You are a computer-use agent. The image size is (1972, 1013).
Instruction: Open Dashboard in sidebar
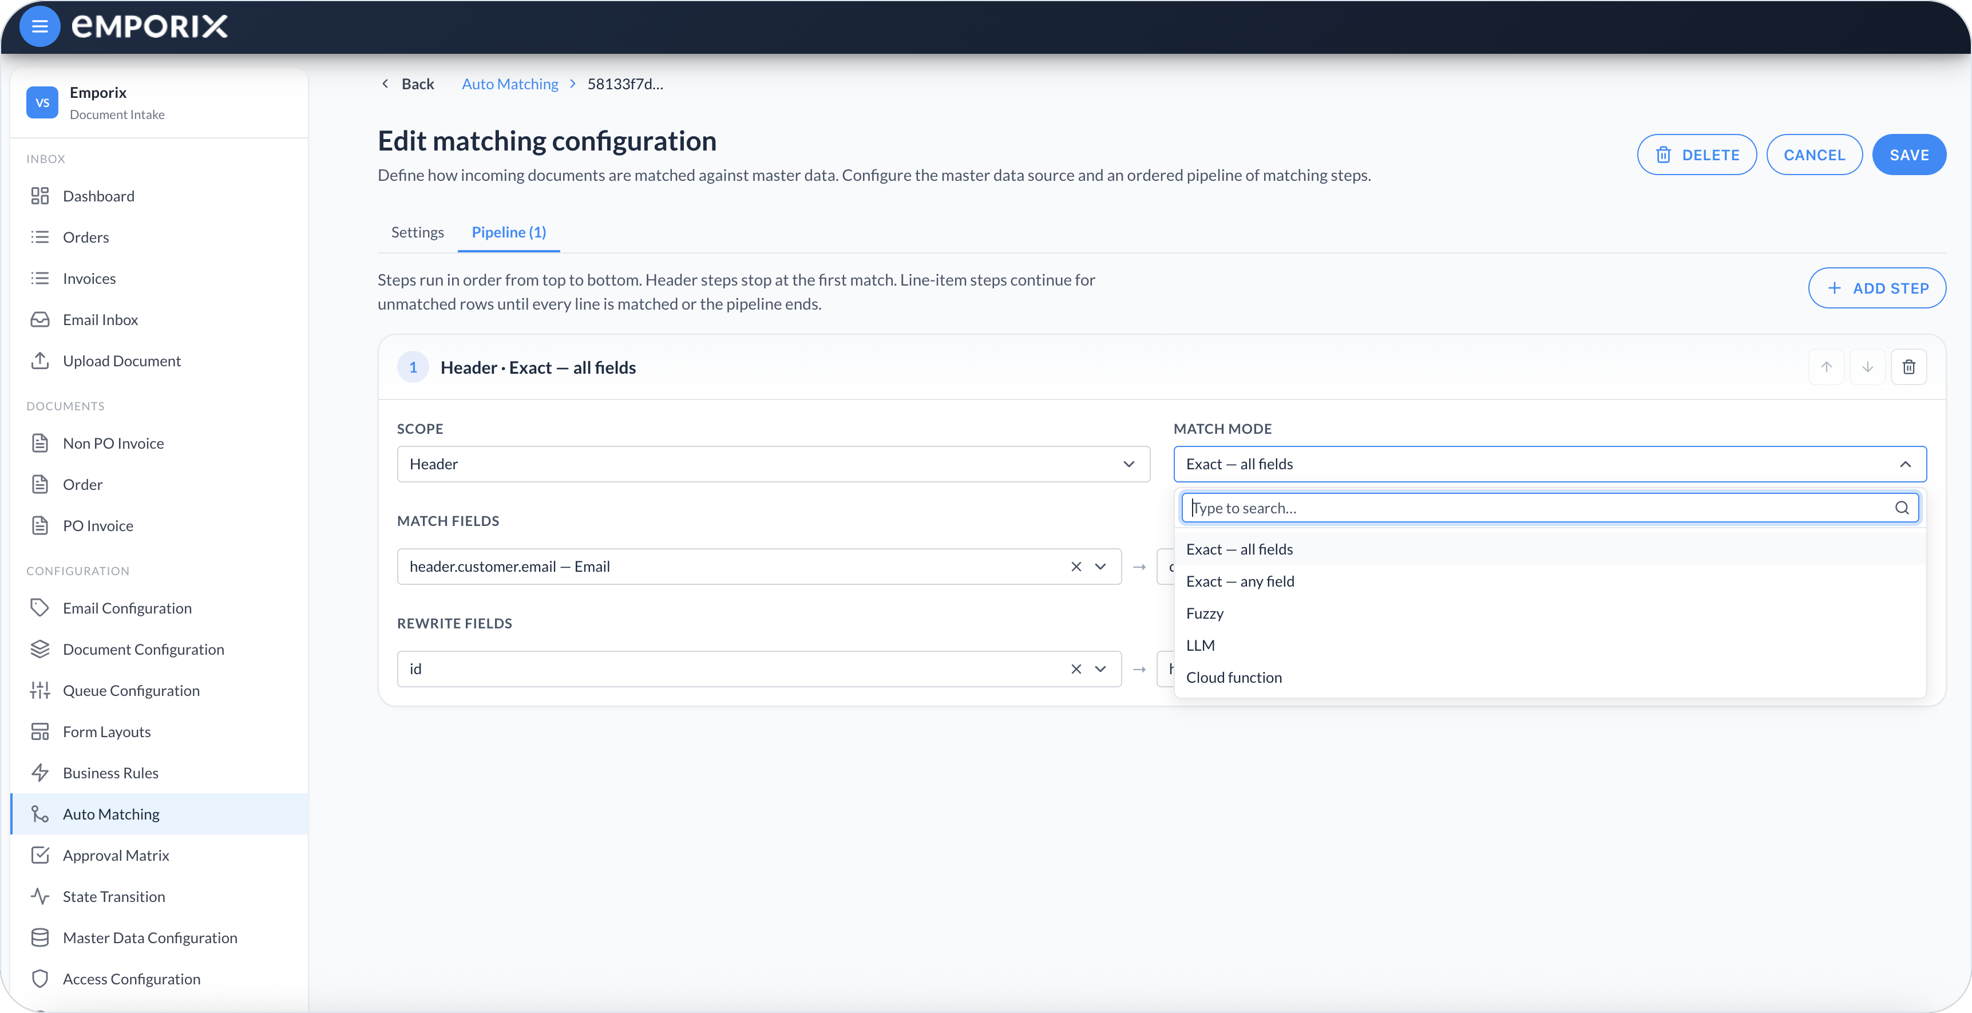[159, 196]
